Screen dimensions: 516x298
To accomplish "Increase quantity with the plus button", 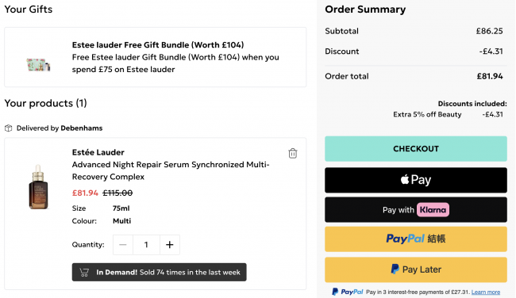I will click(x=169, y=244).
